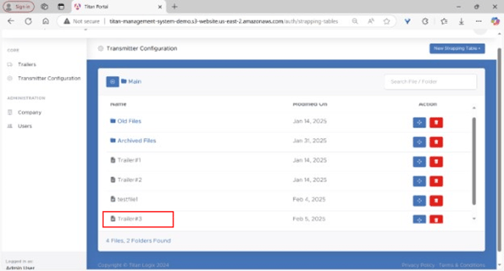Open the browser extensions icon
This screenshot has width=504, height=271.
(425, 21)
